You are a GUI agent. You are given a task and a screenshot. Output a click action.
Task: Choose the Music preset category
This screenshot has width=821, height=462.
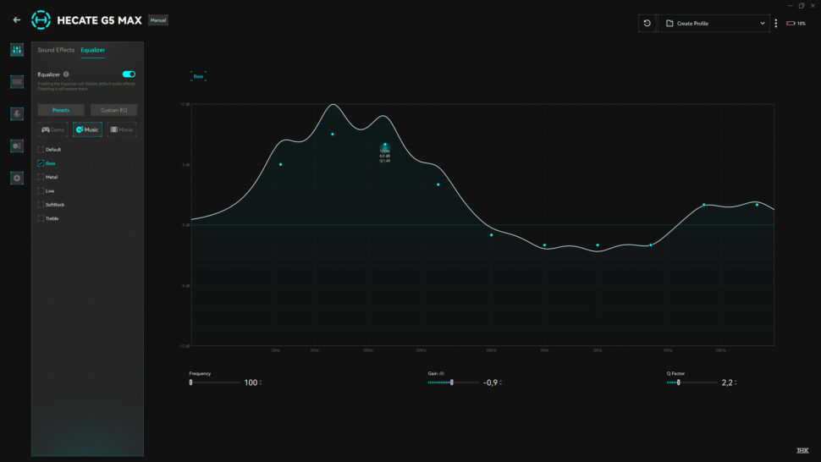point(87,129)
